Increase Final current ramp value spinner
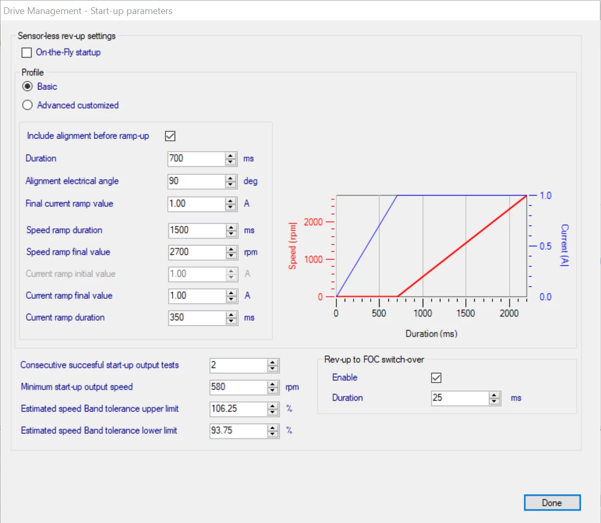 [230, 201]
